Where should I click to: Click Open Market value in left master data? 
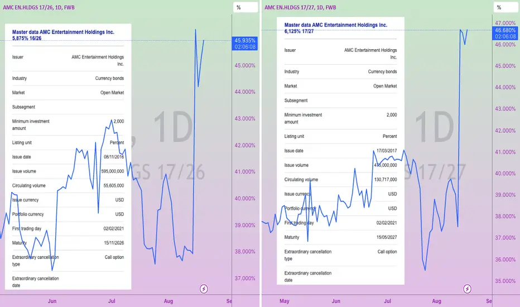[x=112, y=93]
